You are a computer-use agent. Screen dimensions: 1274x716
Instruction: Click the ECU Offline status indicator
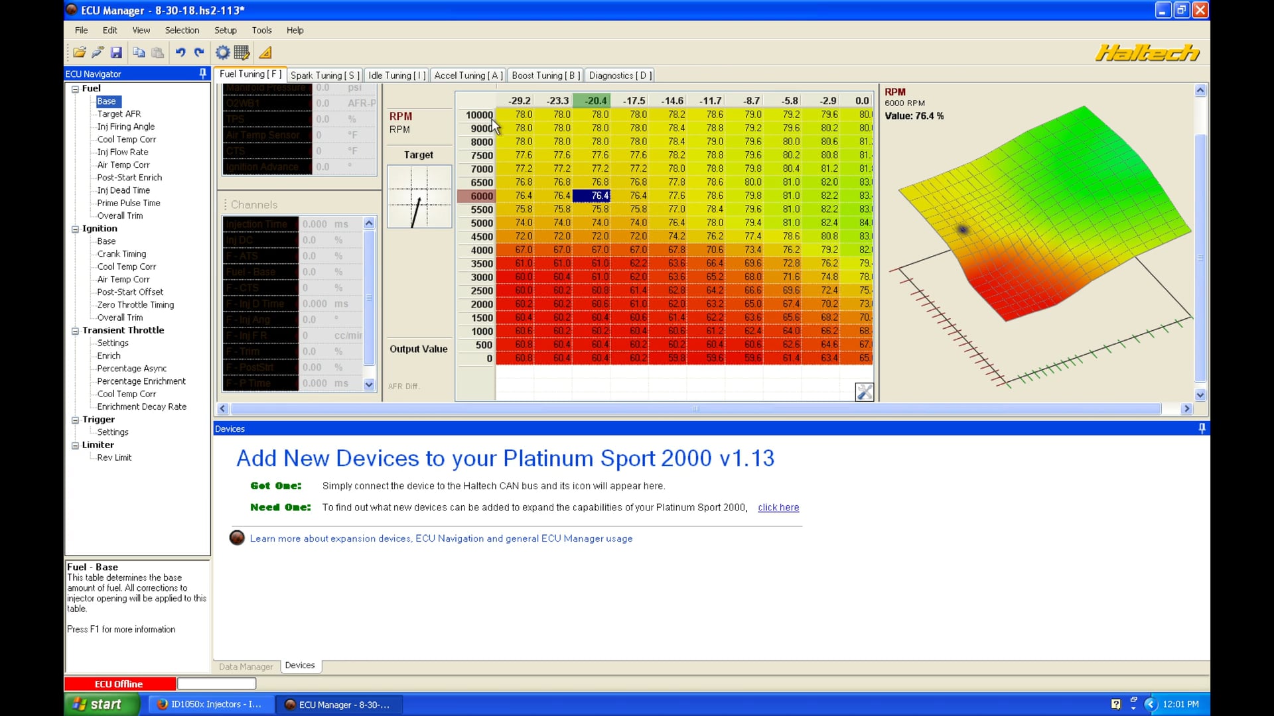click(119, 684)
